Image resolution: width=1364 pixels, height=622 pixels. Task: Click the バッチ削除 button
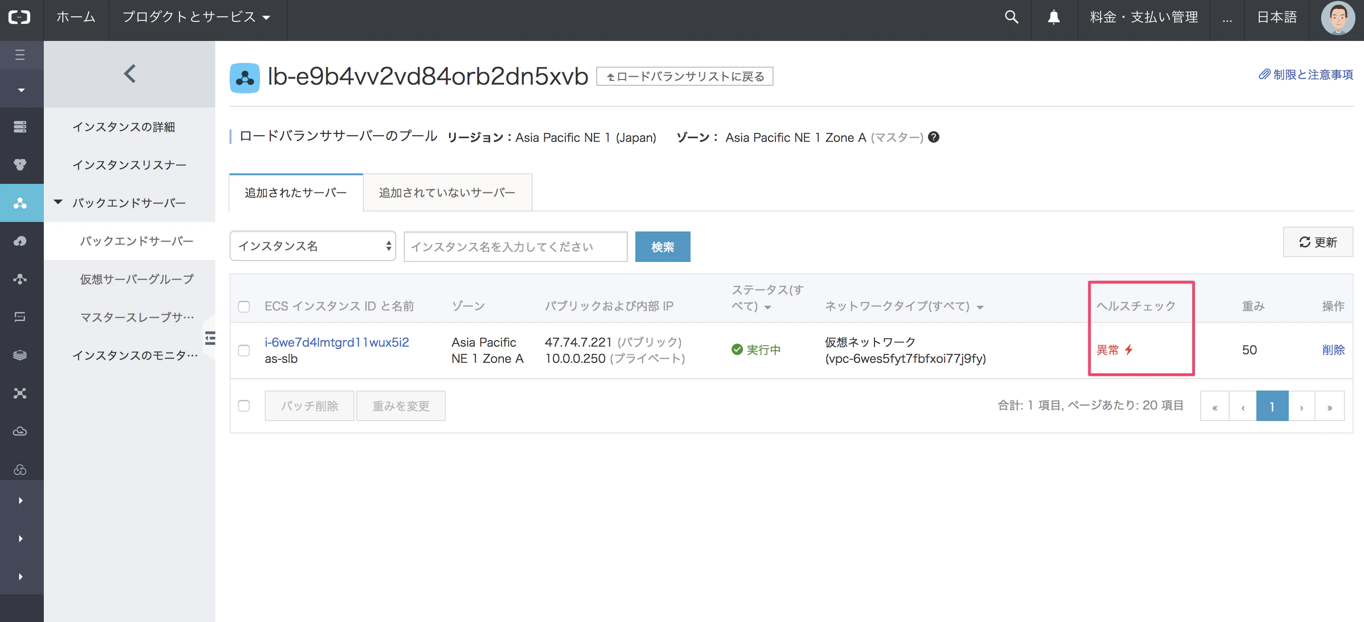click(309, 405)
